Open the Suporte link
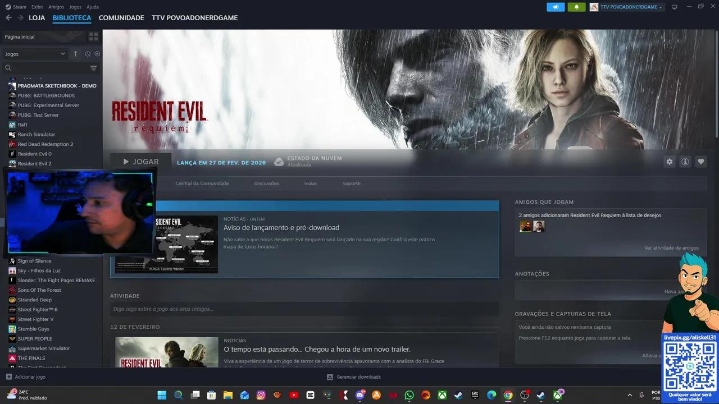The image size is (719, 404). pyautogui.click(x=352, y=183)
